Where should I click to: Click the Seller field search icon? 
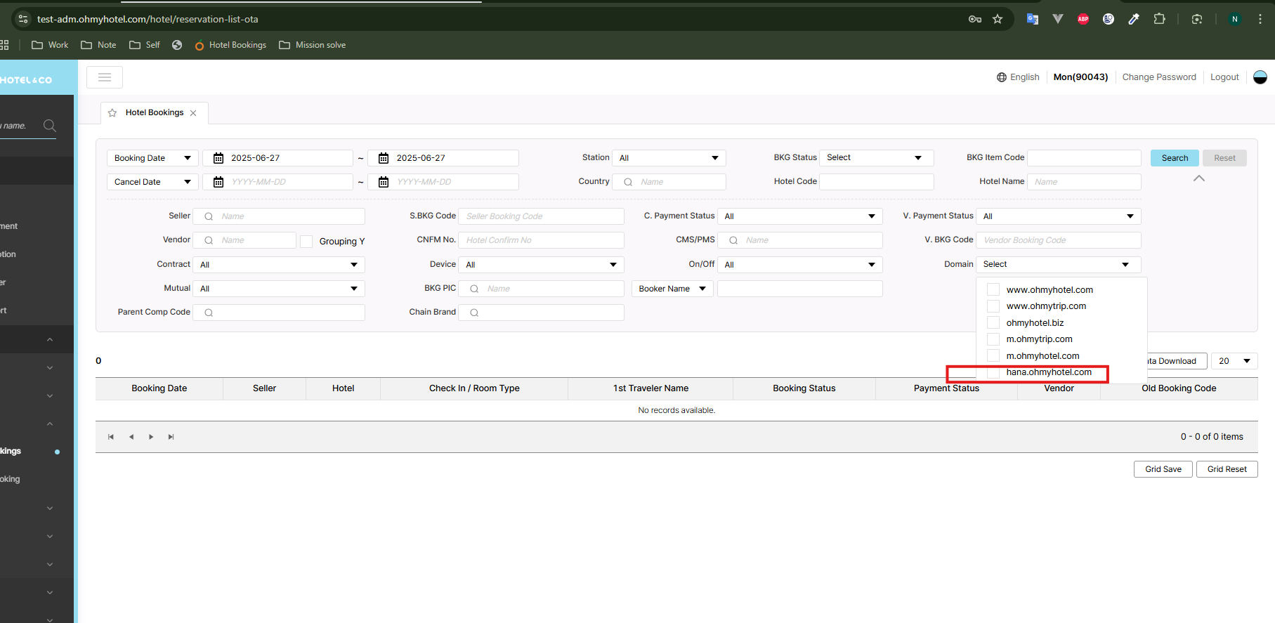pos(209,216)
